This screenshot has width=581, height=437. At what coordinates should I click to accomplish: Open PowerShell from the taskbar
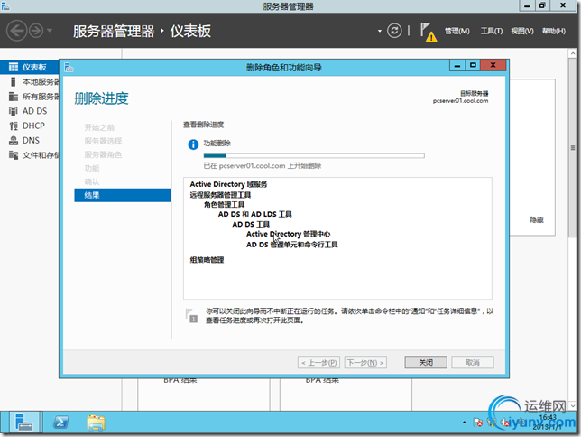click(60, 423)
